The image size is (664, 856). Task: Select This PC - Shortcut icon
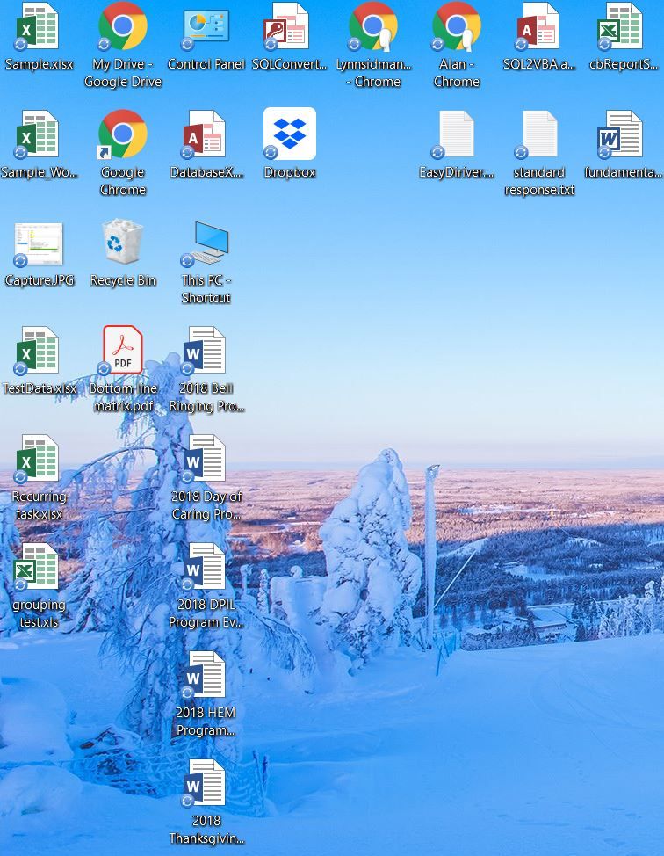[206, 243]
